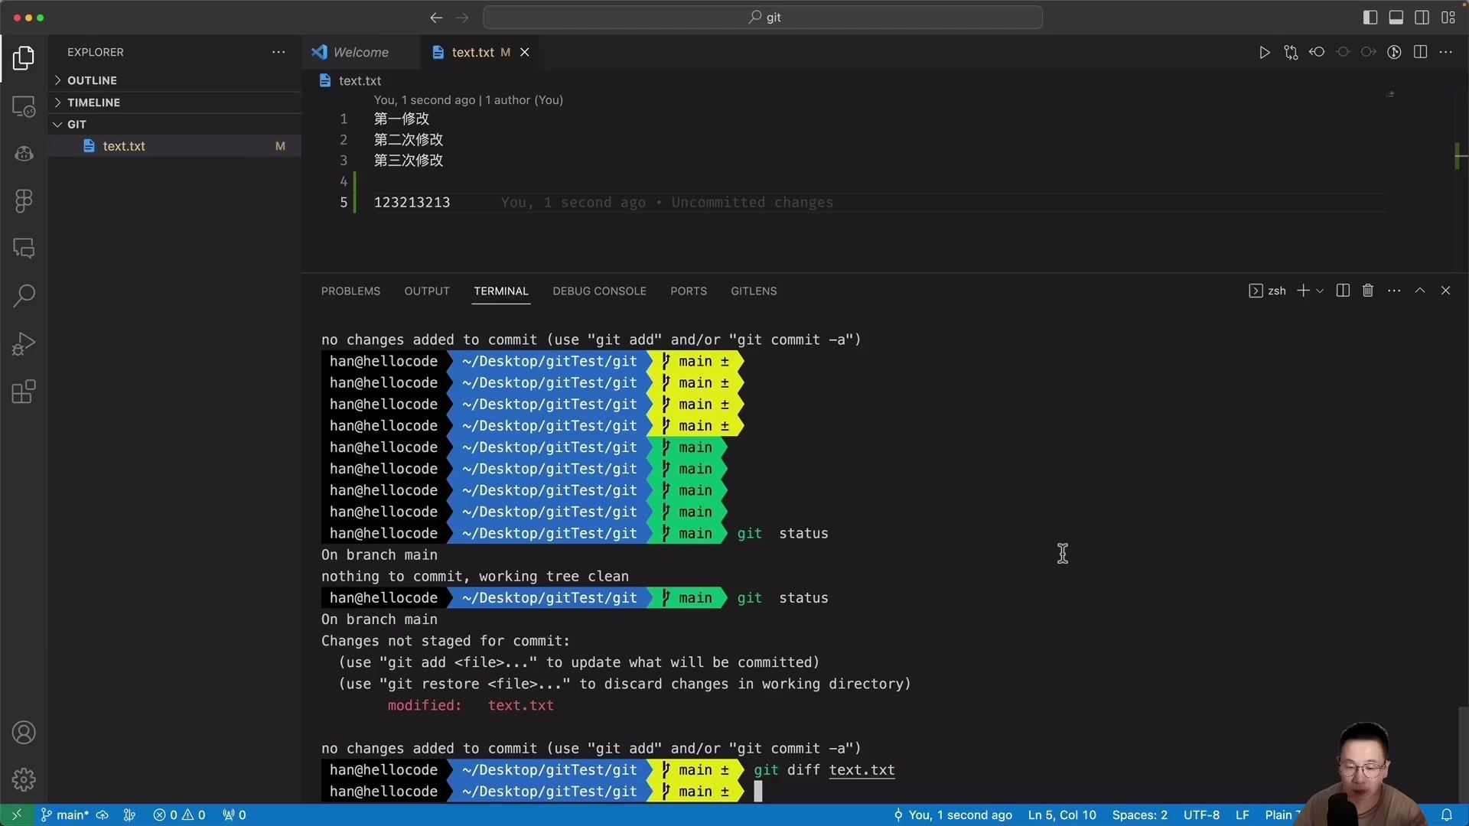Viewport: 1469px width, 826px height.
Task: Select the Welcome editor tab
Action: 360,52
